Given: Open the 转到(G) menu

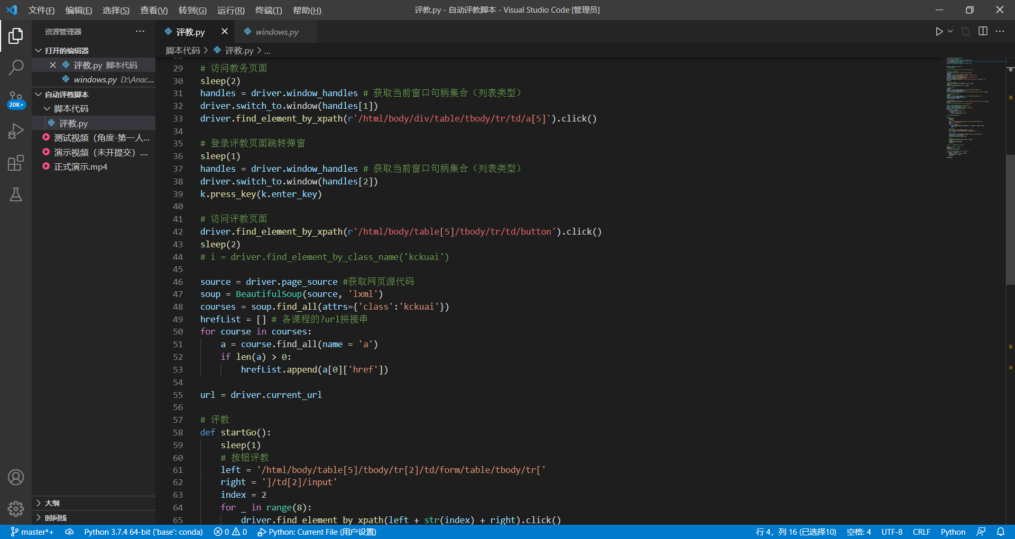Looking at the screenshot, I should (192, 10).
